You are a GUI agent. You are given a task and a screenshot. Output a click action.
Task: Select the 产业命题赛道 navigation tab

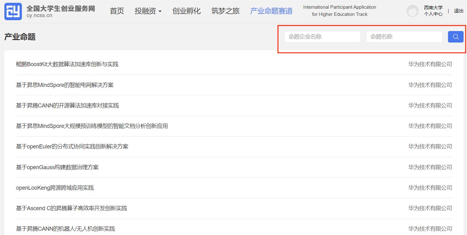(x=271, y=11)
